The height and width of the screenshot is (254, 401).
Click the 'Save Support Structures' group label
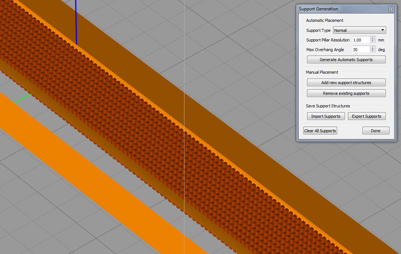tap(328, 106)
